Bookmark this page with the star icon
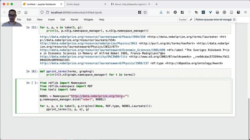Image resolution: width=250 pixels, height=140 pixels. point(145,12)
